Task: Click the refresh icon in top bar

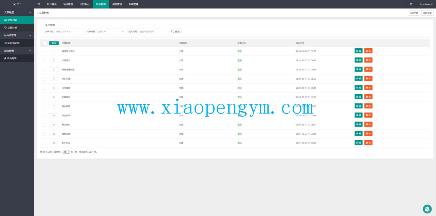Action: coord(411,4)
